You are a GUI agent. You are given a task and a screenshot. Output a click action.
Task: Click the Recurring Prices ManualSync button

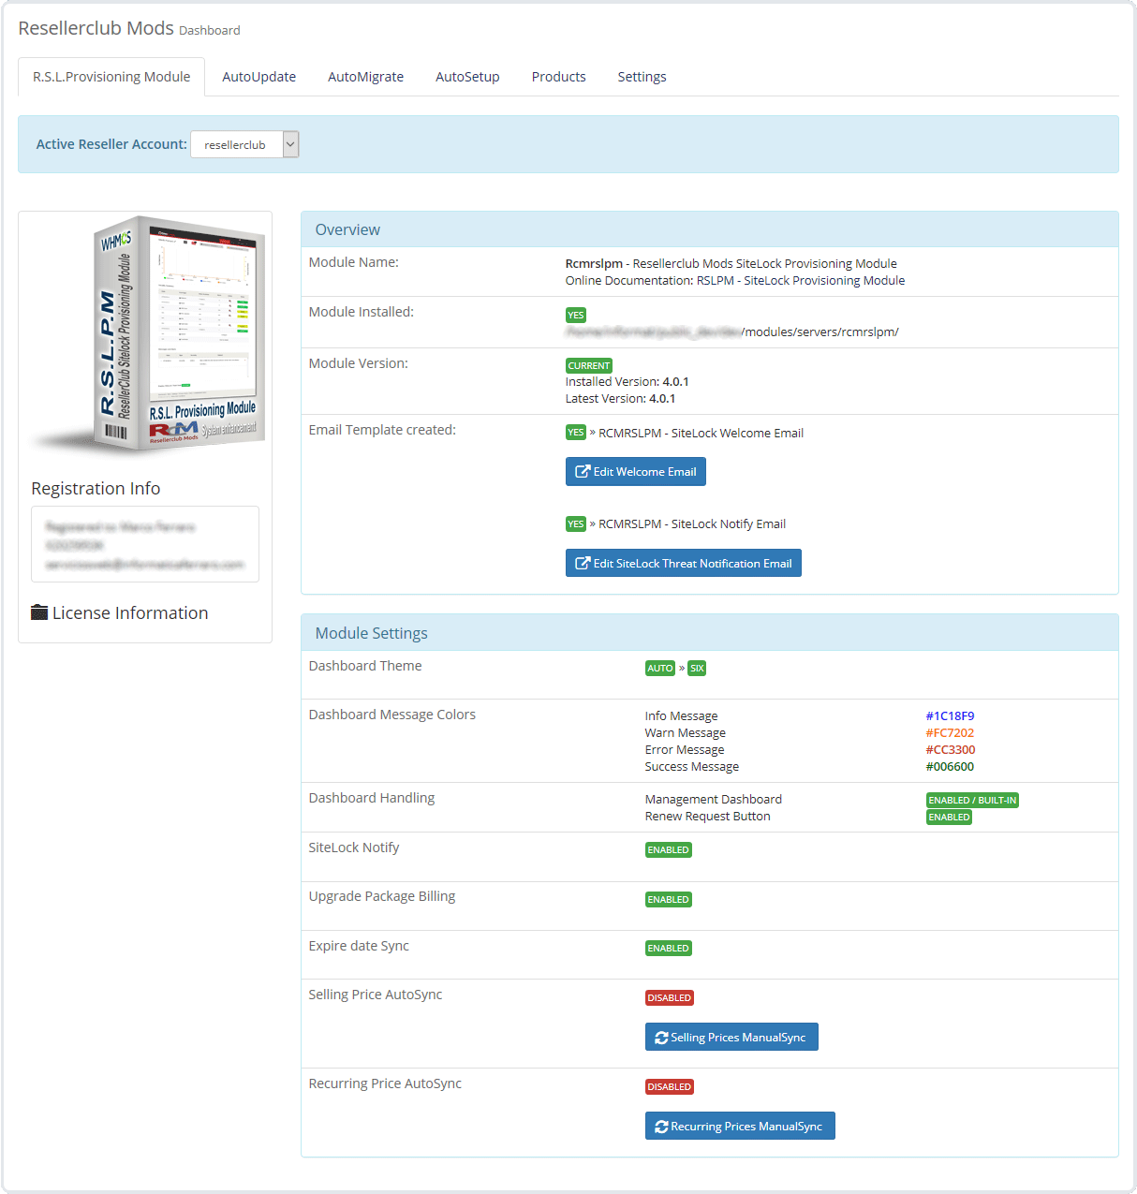point(740,1127)
